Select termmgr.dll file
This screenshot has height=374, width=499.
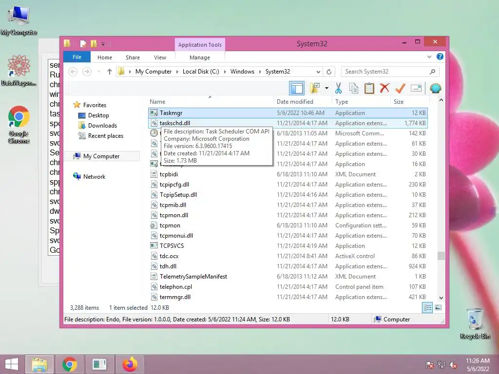pyautogui.click(x=288, y=297)
